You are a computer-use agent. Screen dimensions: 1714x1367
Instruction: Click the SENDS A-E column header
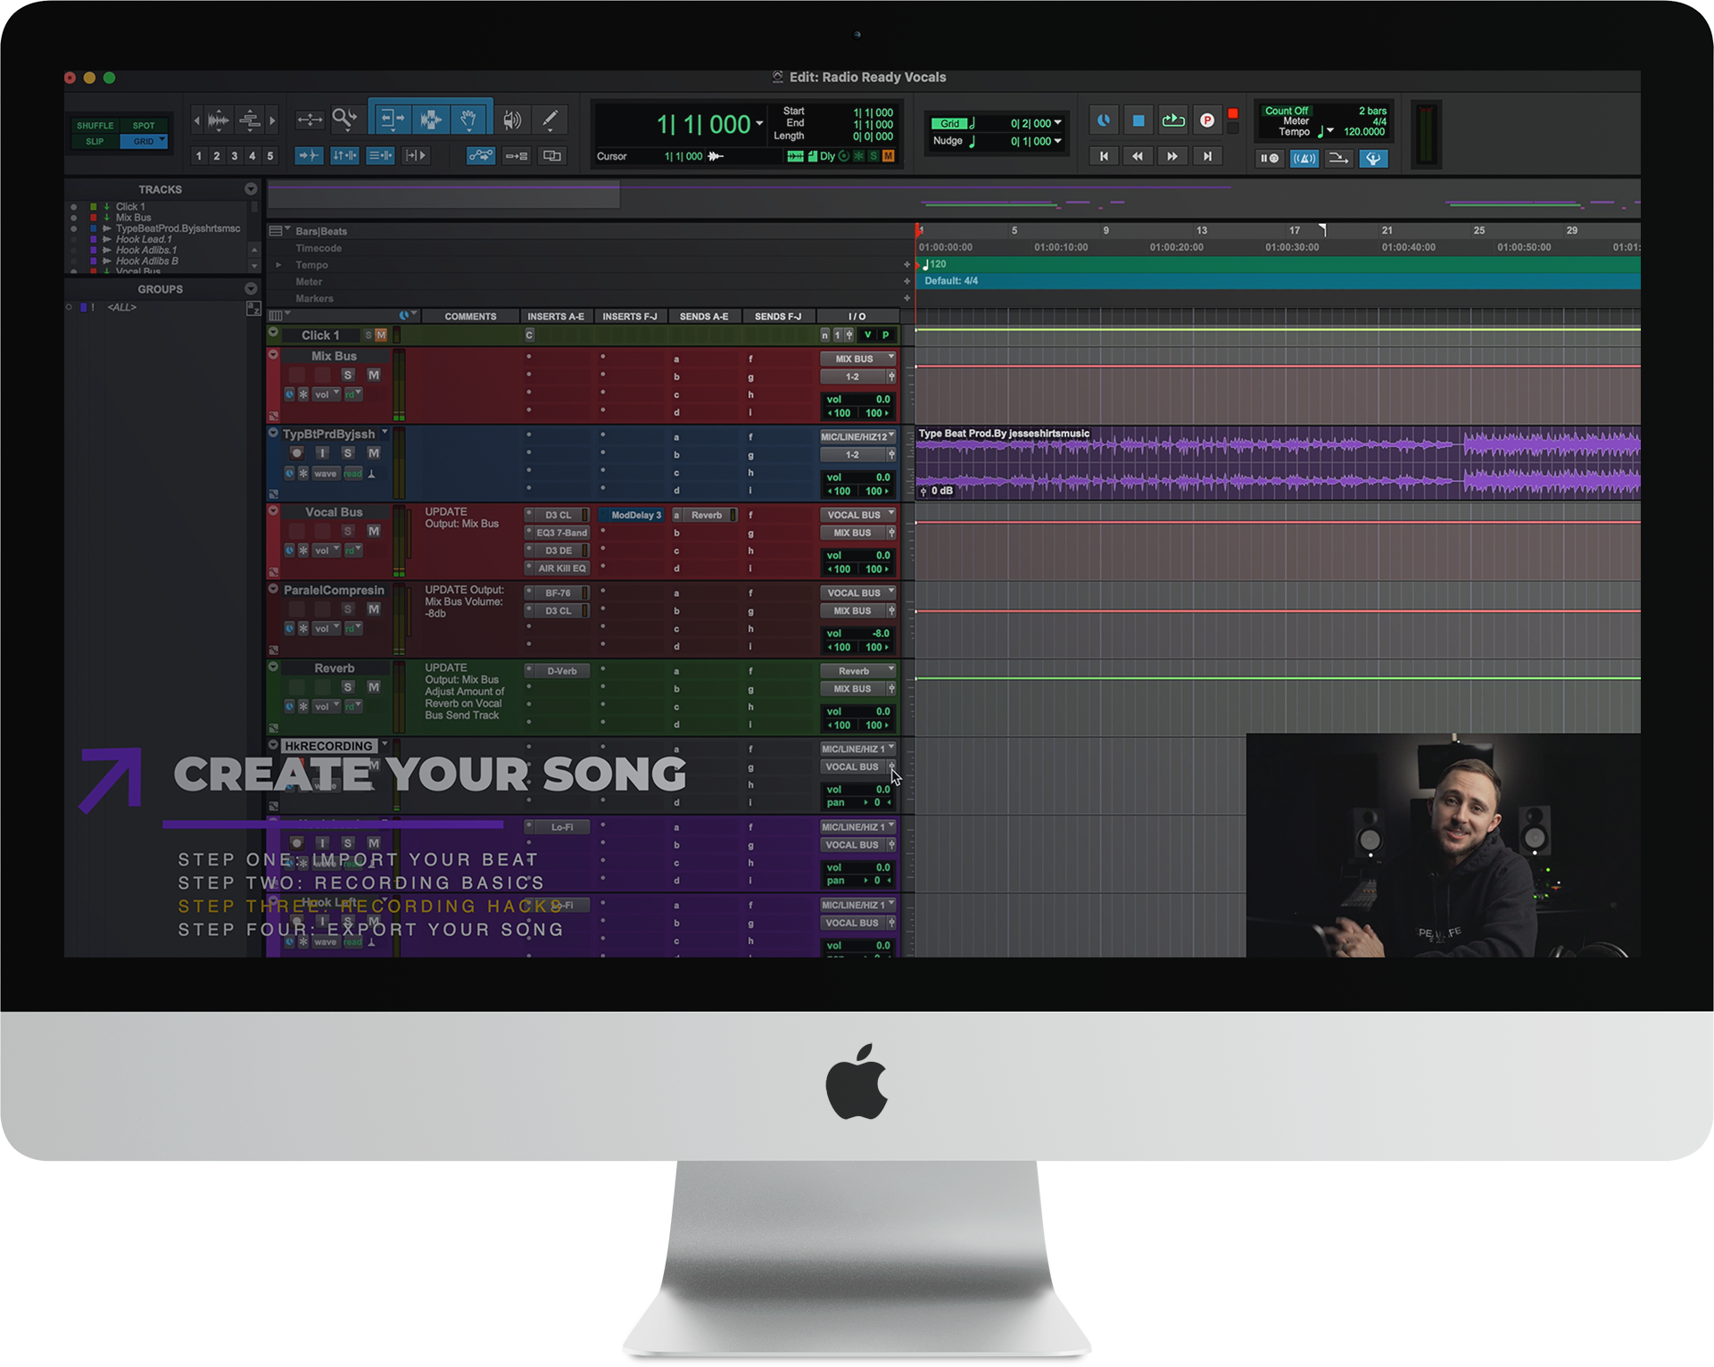click(704, 317)
